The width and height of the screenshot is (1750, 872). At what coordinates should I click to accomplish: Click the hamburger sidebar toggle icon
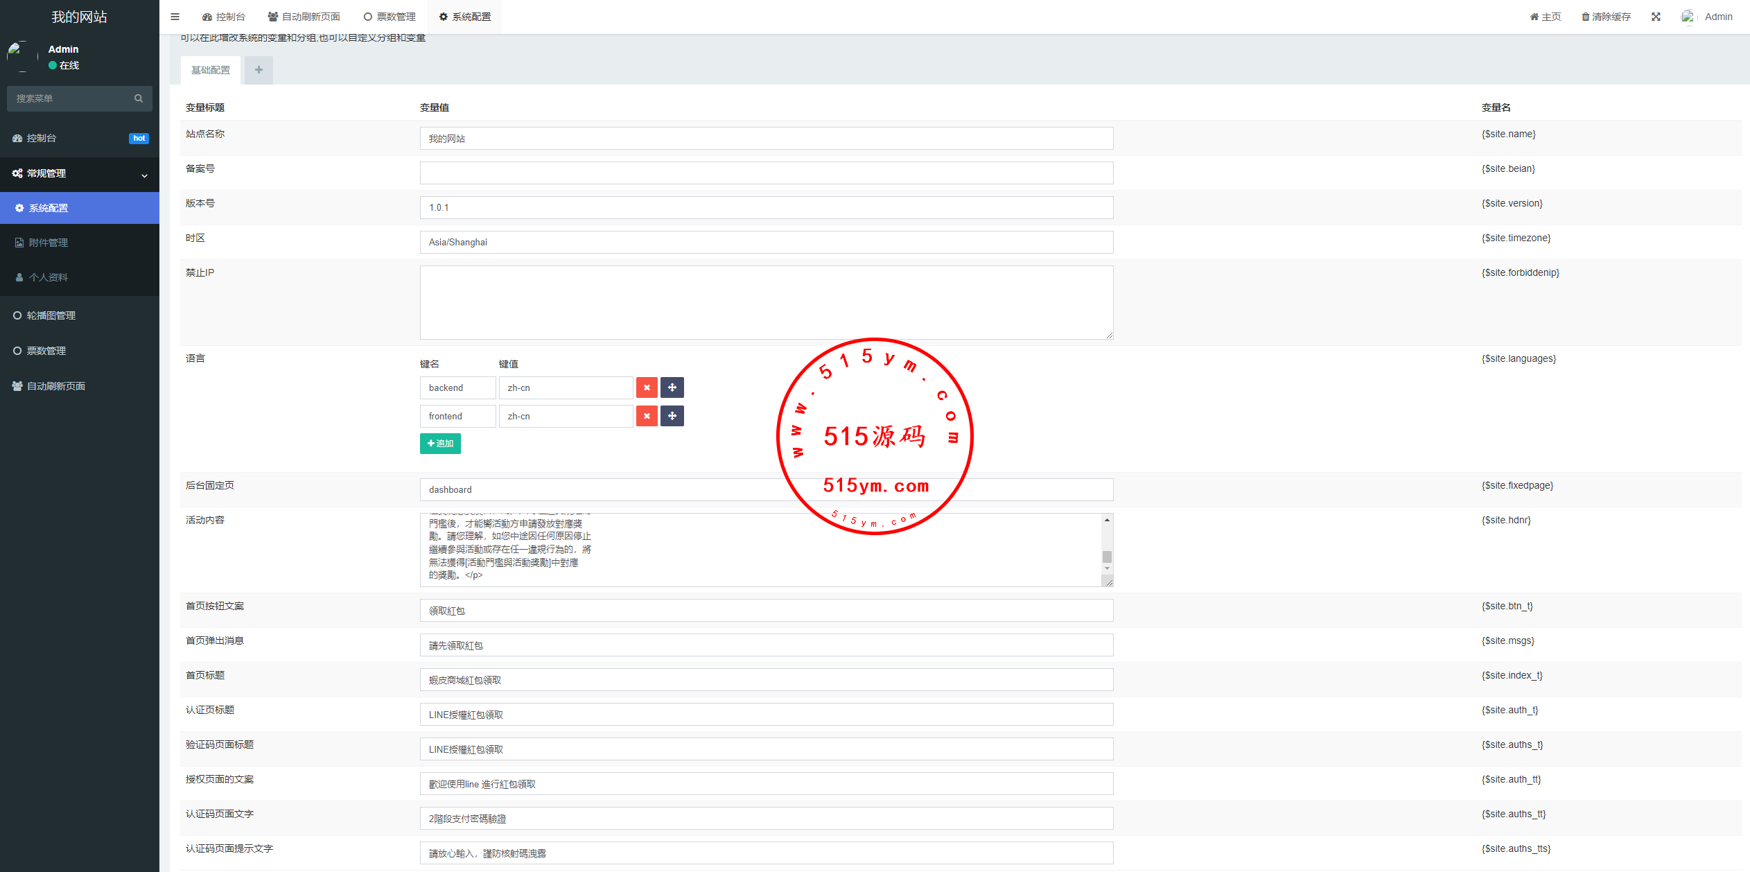[175, 17]
